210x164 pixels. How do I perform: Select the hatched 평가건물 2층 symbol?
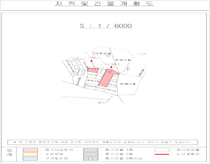pos(91,154)
